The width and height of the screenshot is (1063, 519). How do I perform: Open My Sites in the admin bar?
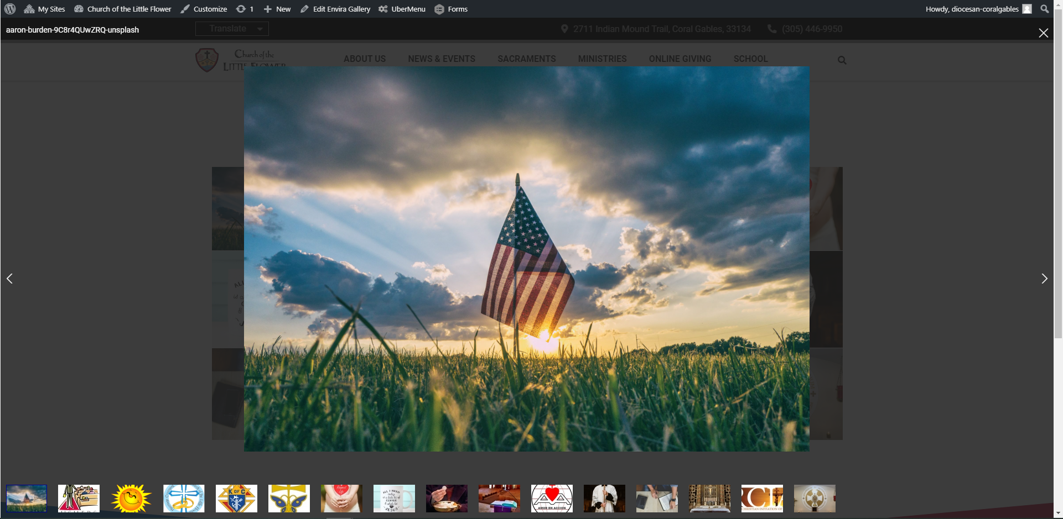[45, 9]
